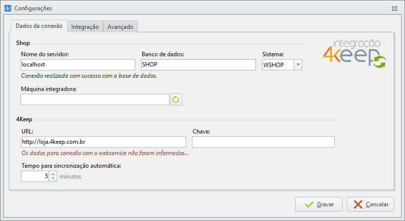Click the Máquina integradora text box
The image size is (405, 221).
click(95, 100)
